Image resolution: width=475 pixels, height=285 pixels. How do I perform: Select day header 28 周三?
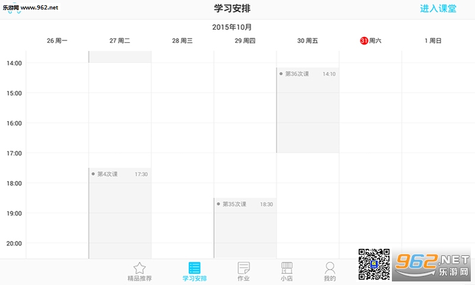point(182,40)
